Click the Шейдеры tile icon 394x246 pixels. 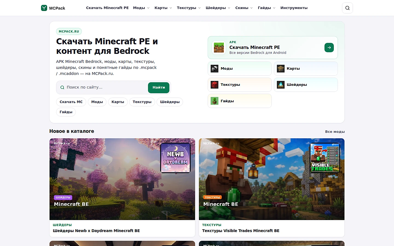tap(281, 85)
